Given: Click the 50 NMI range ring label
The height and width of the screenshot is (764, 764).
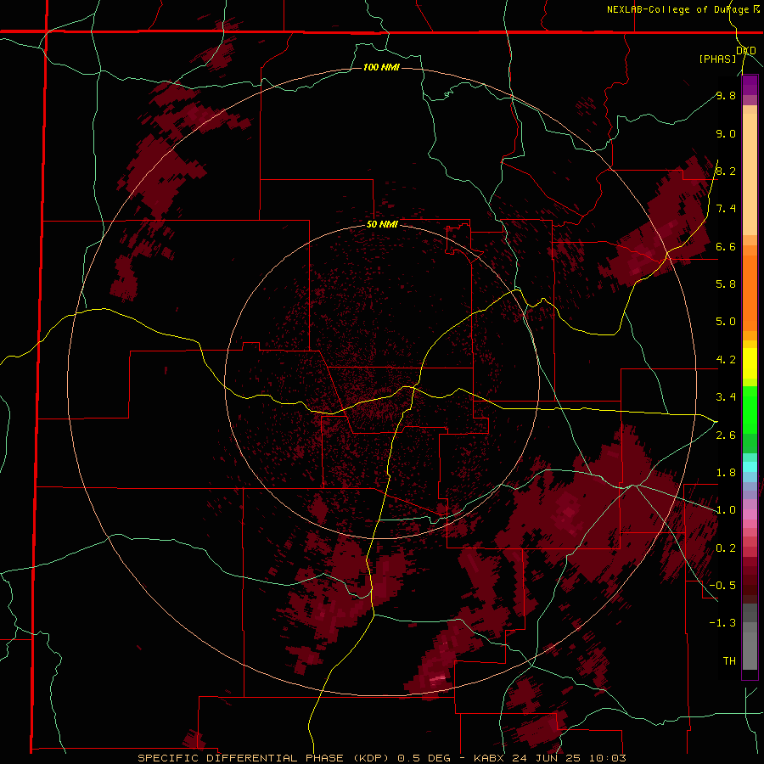Looking at the screenshot, I should pos(382,224).
